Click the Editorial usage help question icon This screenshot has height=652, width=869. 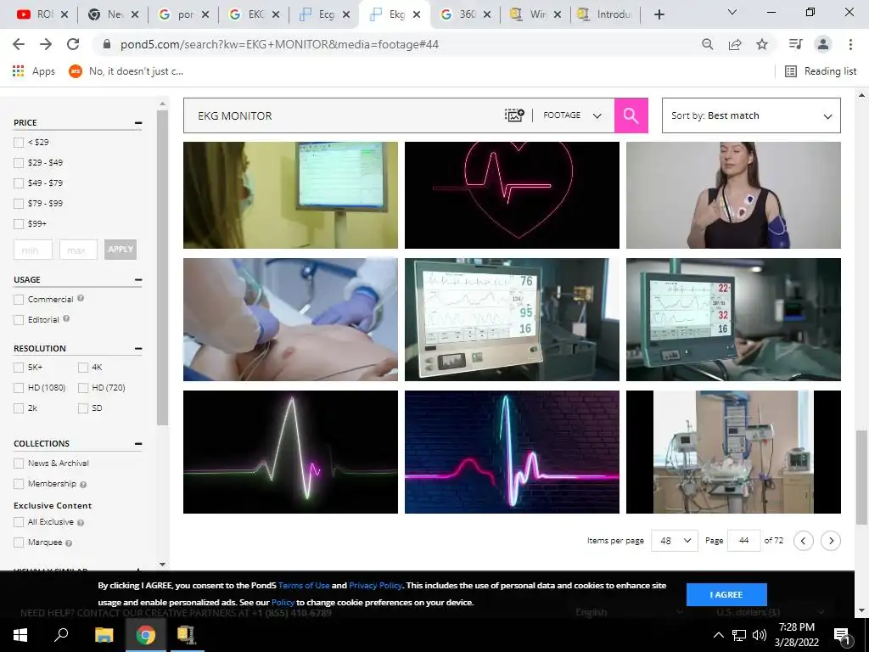pyautogui.click(x=66, y=318)
